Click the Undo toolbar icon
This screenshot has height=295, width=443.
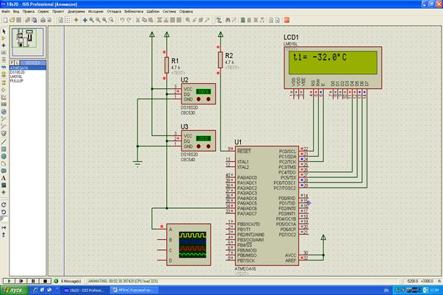tap(122, 20)
